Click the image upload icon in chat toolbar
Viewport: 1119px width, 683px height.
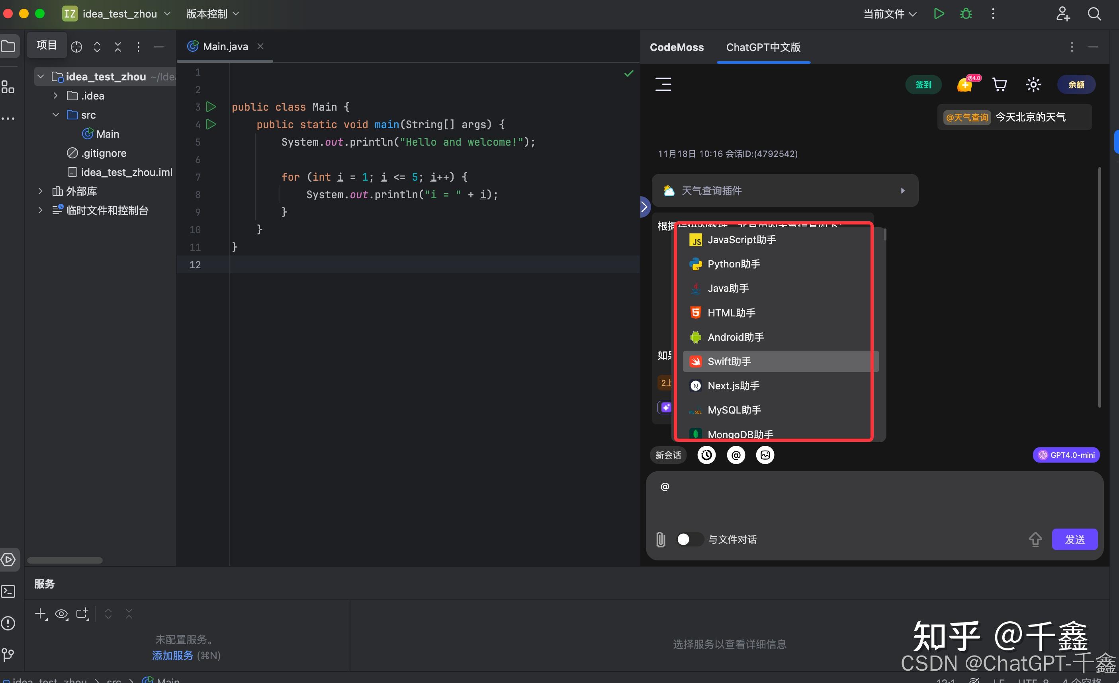(765, 455)
